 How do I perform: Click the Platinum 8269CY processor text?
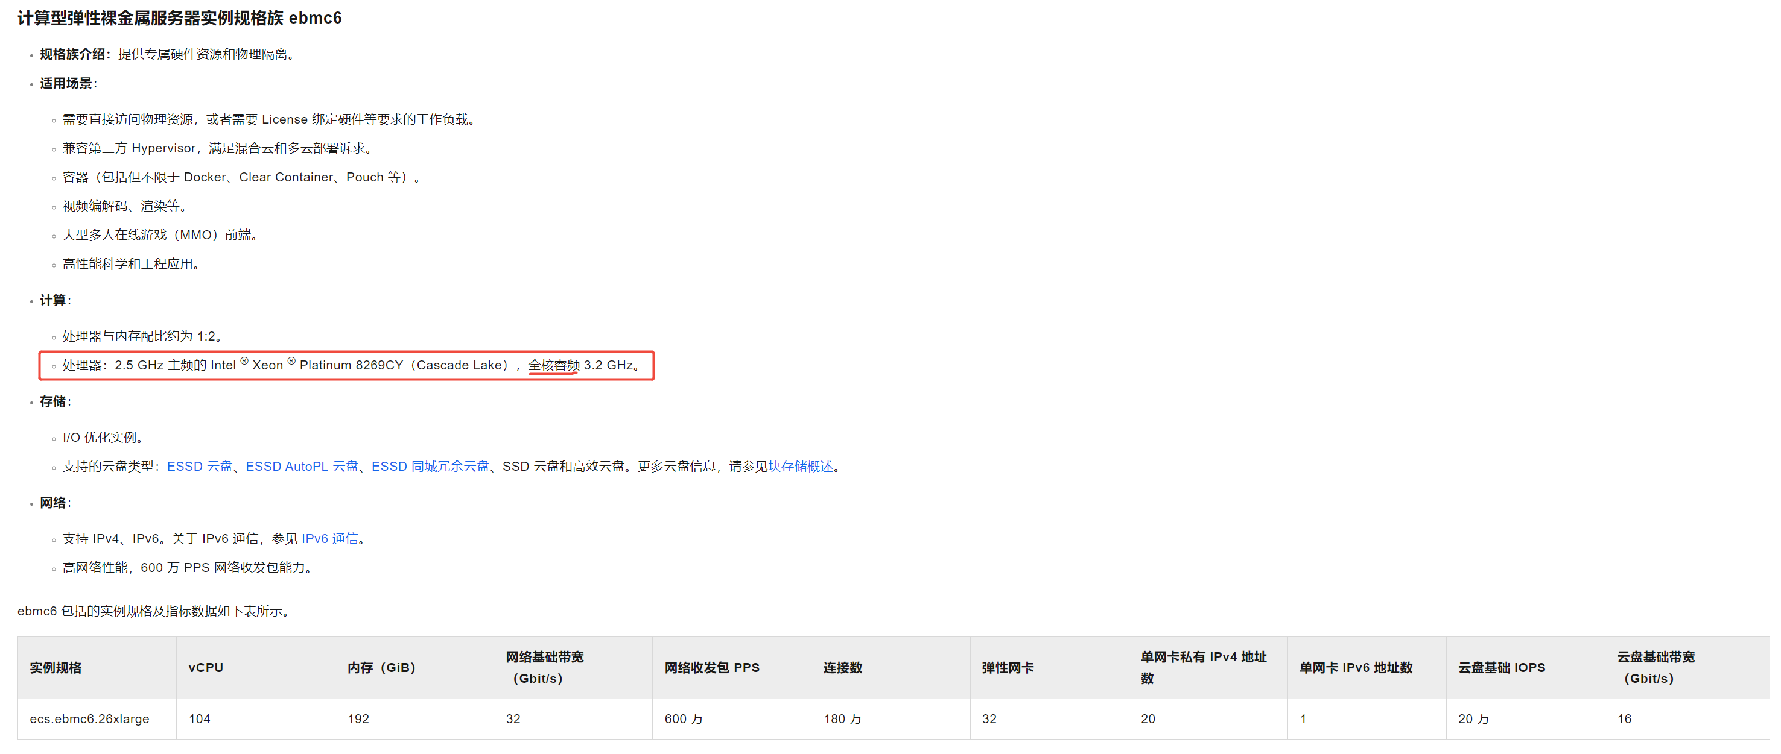(x=351, y=365)
